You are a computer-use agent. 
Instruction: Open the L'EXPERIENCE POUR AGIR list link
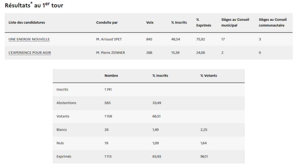pyautogui.click(x=30, y=53)
